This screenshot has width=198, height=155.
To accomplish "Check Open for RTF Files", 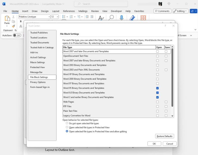I will [157, 106].
